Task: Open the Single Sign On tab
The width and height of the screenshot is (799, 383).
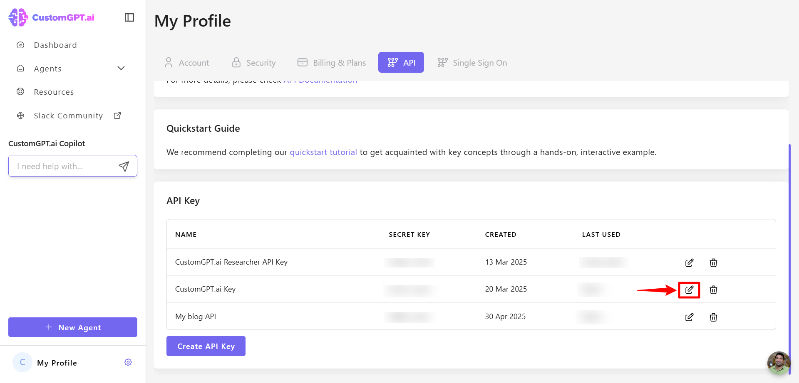Action: click(472, 63)
